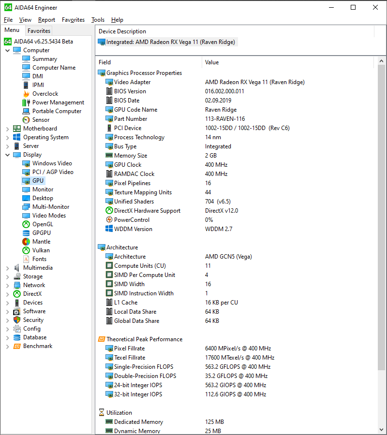
Task: Expand the Server tree node
Action: (x=7, y=146)
